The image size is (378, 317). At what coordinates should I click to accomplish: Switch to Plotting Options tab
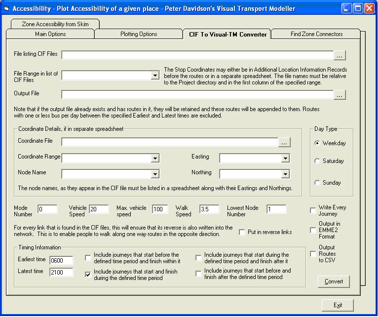click(139, 34)
